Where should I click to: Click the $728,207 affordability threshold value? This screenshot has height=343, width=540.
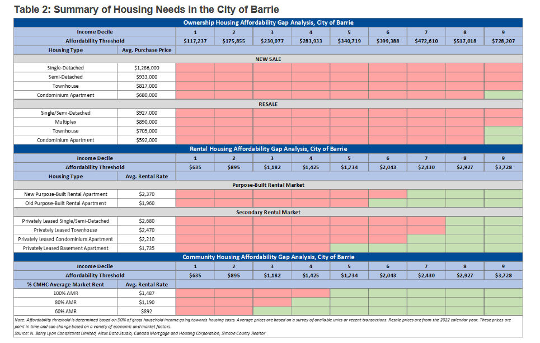pos(503,41)
